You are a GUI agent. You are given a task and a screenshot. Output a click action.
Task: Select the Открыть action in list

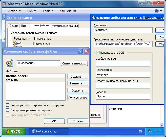pyautogui.click(x=35, y=80)
